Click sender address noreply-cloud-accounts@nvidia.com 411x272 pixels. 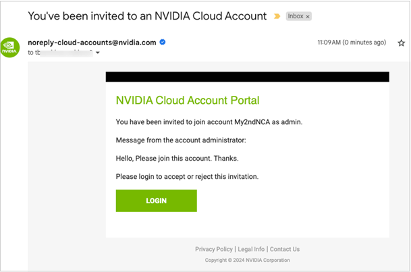pyautogui.click(x=92, y=43)
